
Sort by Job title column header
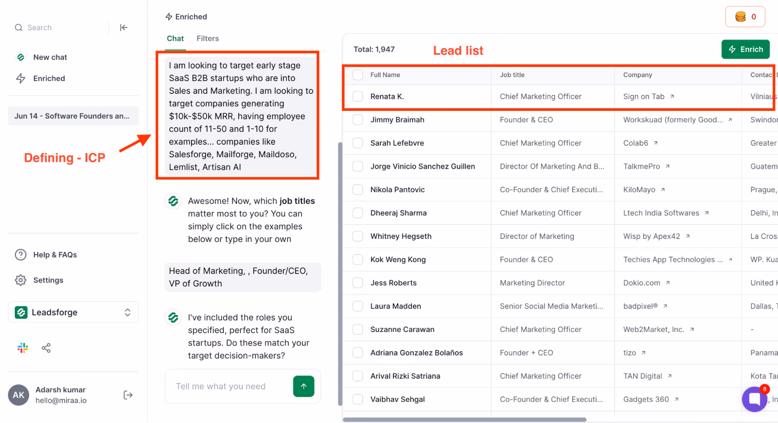512,75
